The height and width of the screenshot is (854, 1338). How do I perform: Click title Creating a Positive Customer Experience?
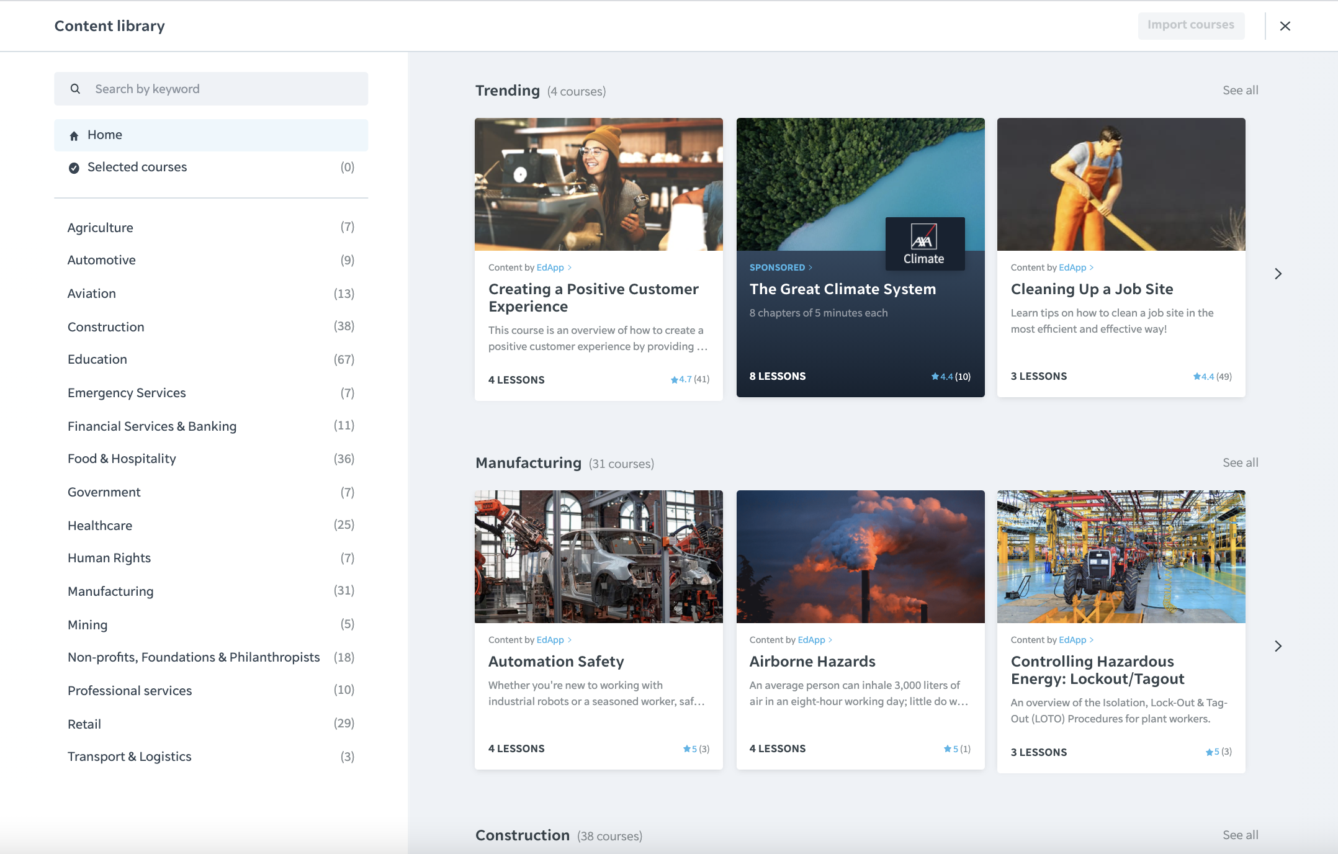click(x=593, y=298)
